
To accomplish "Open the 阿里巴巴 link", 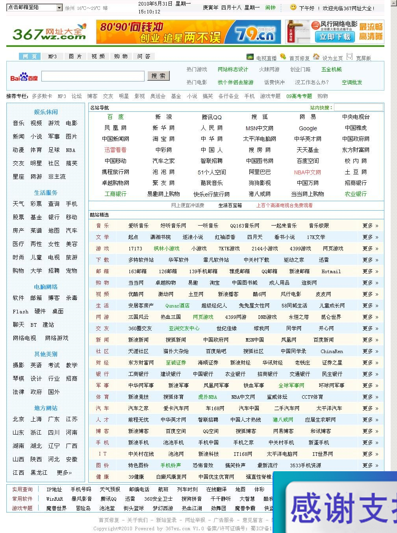I will (260, 172).
